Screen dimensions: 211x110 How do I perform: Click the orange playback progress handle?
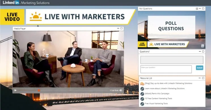[x=39, y=91]
